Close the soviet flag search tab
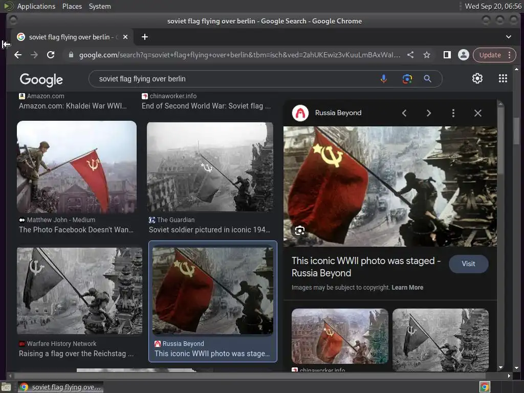The height and width of the screenshot is (393, 524). 125,37
